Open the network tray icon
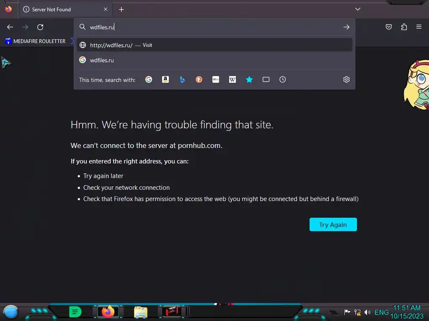The width and height of the screenshot is (429, 321). pyautogui.click(x=357, y=312)
